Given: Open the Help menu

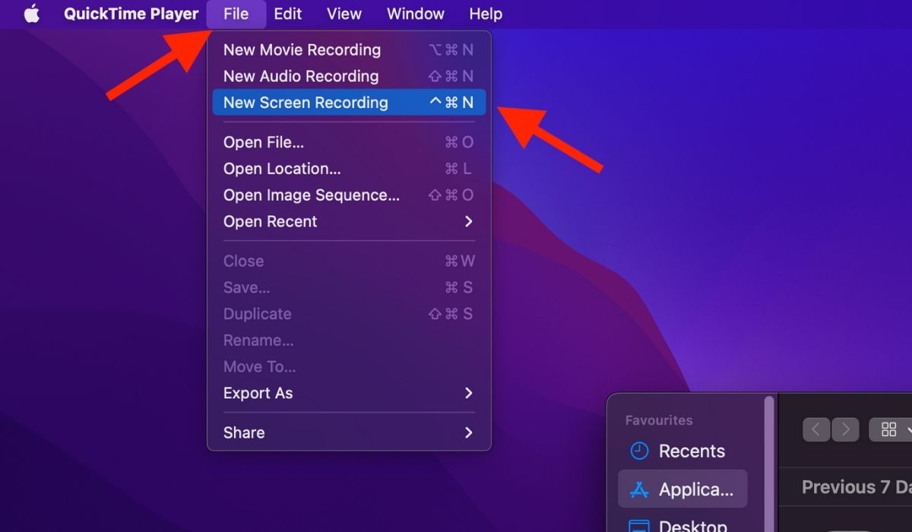Looking at the screenshot, I should (x=485, y=13).
